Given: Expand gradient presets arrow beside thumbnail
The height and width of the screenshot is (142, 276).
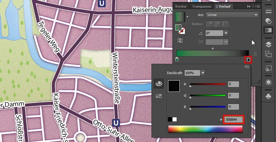Looking at the screenshot, I should (x=187, y=16).
